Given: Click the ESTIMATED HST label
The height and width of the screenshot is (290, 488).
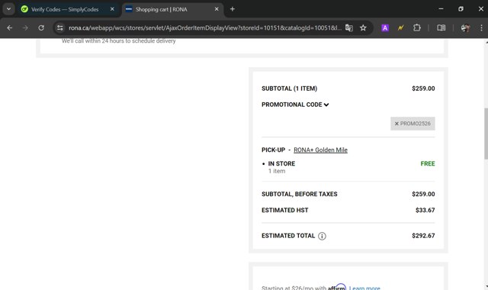Looking at the screenshot, I should [x=284, y=211].
